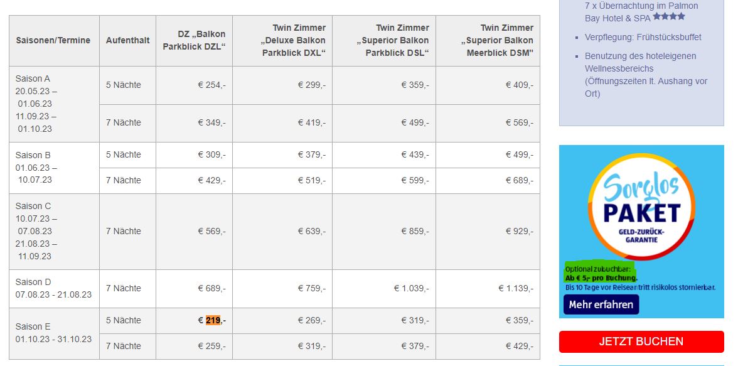Click the JETZT BUCHEN button

pos(641,342)
